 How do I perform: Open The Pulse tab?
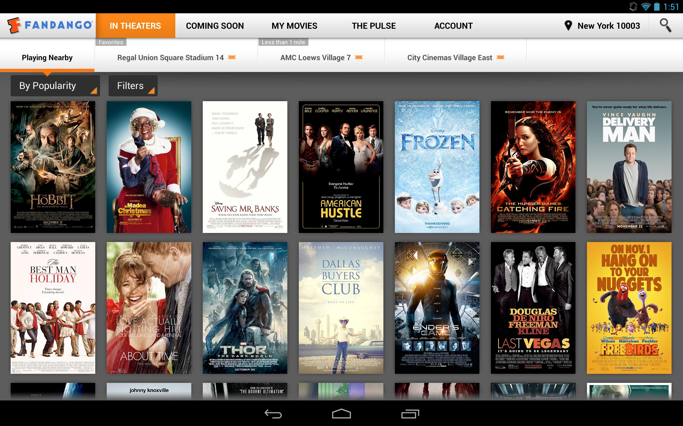click(374, 26)
